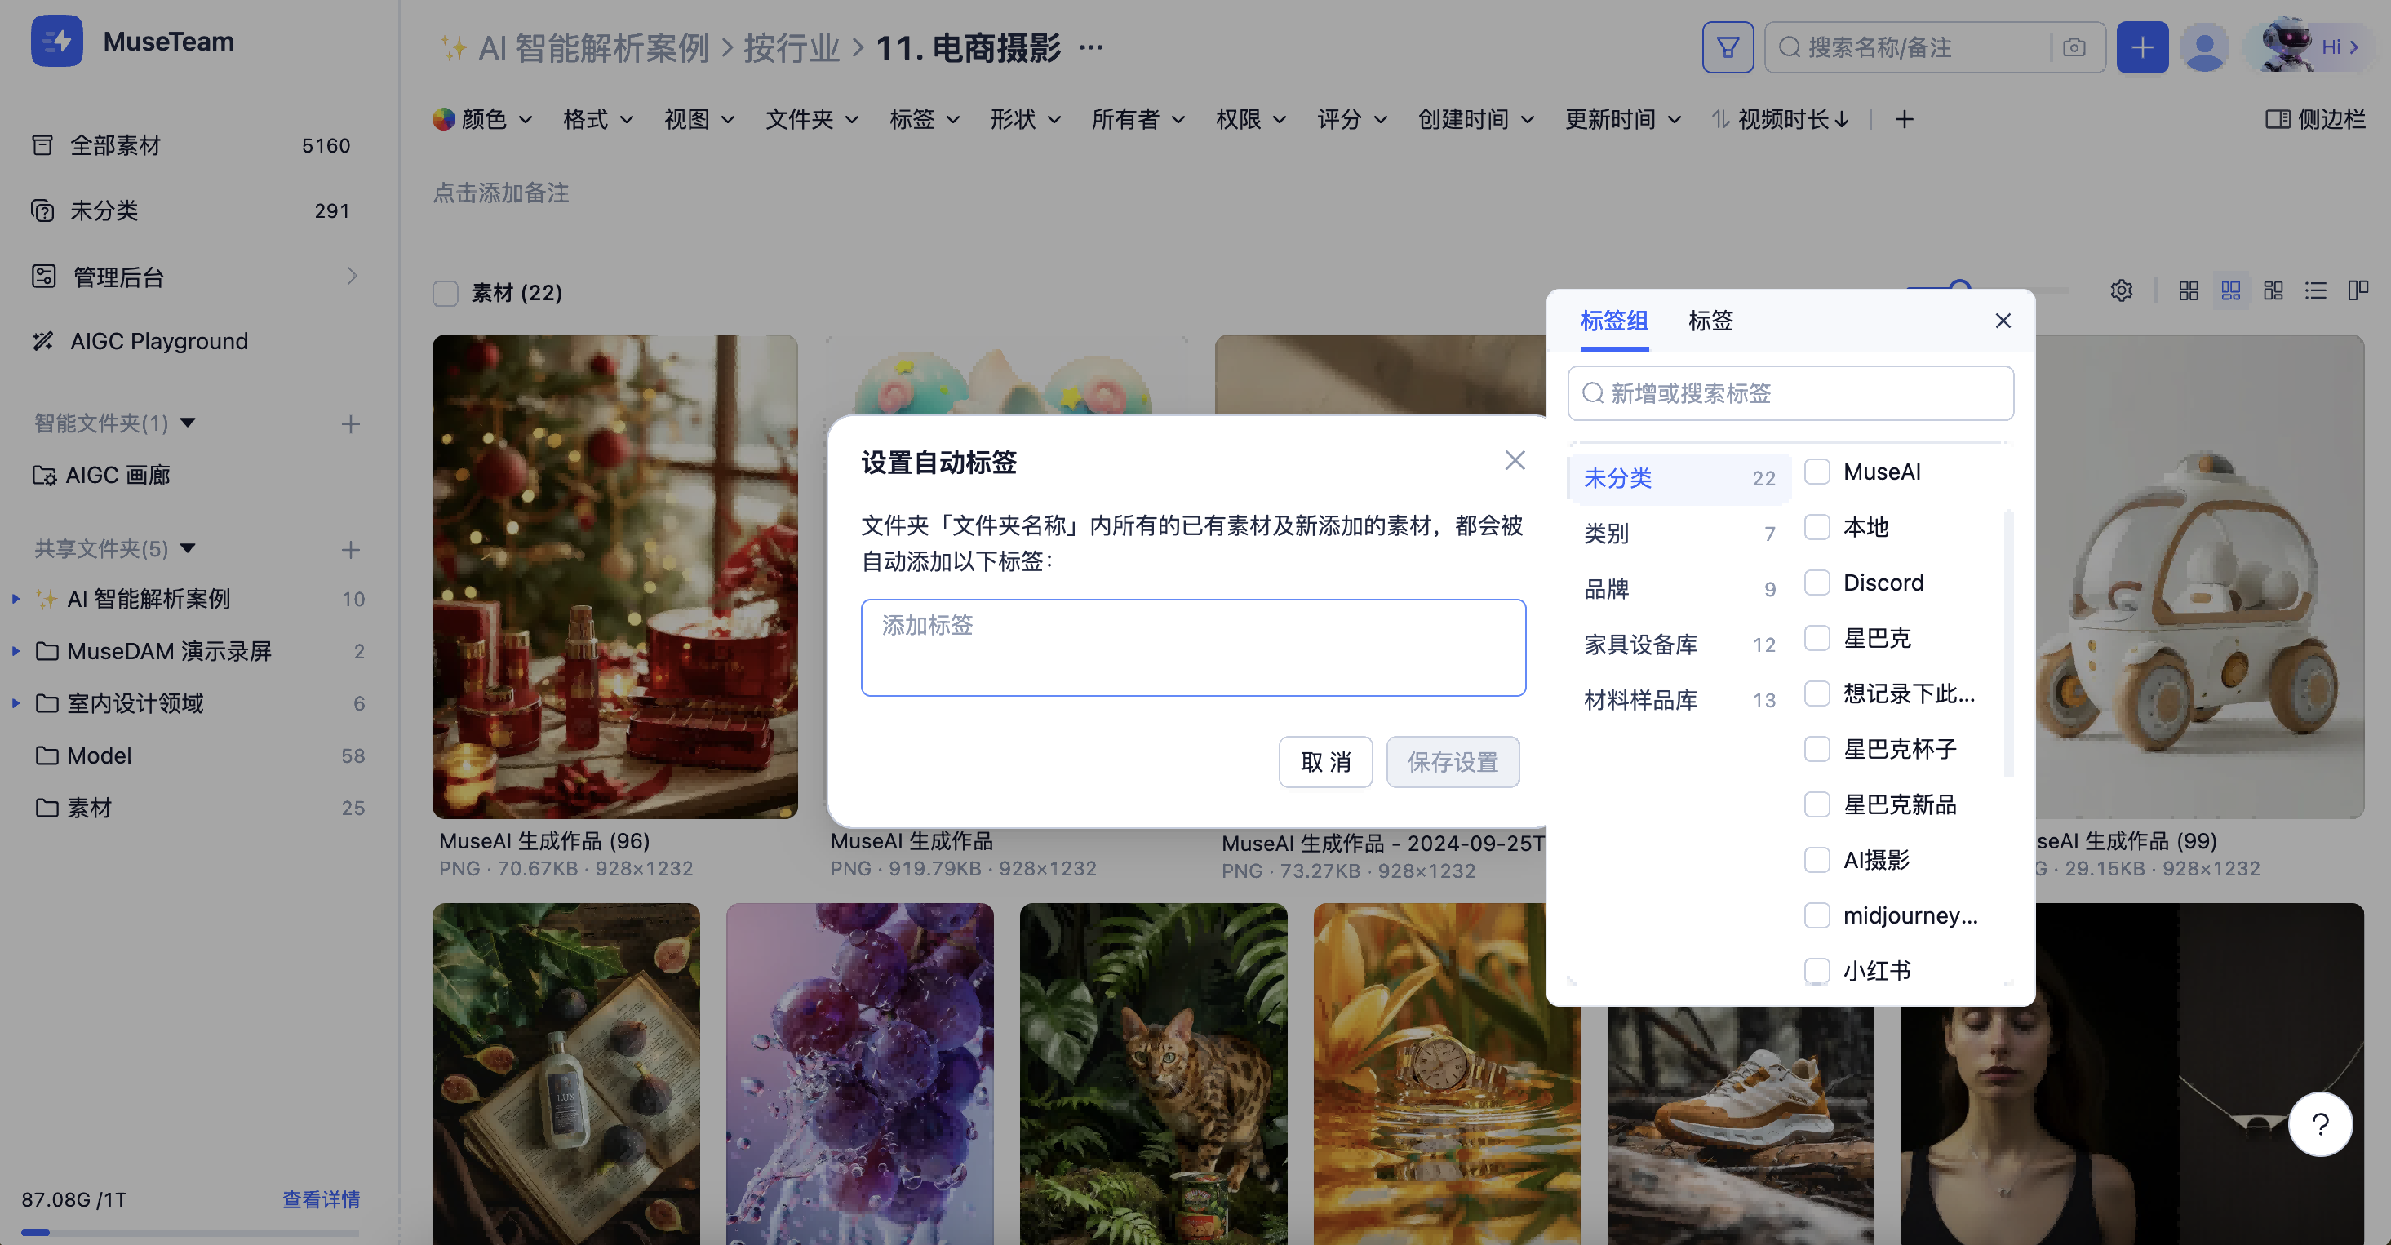The image size is (2391, 1245).
Task: Switch to the 标签 tab
Action: pyautogui.click(x=1710, y=321)
